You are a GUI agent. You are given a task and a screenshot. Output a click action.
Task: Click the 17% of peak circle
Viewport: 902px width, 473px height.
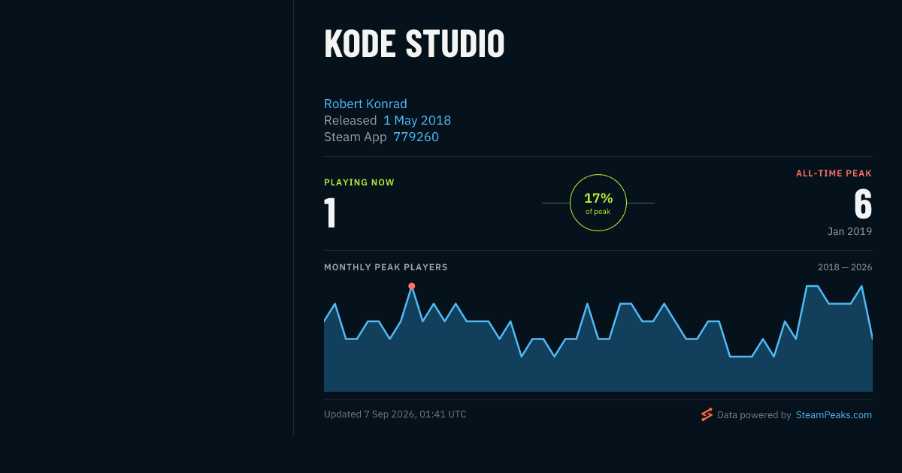(x=598, y=203)
